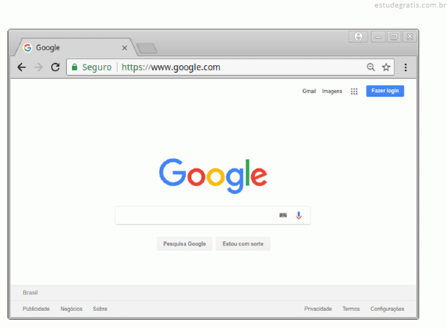Bookmark this page with the star icon

(386, 67)
